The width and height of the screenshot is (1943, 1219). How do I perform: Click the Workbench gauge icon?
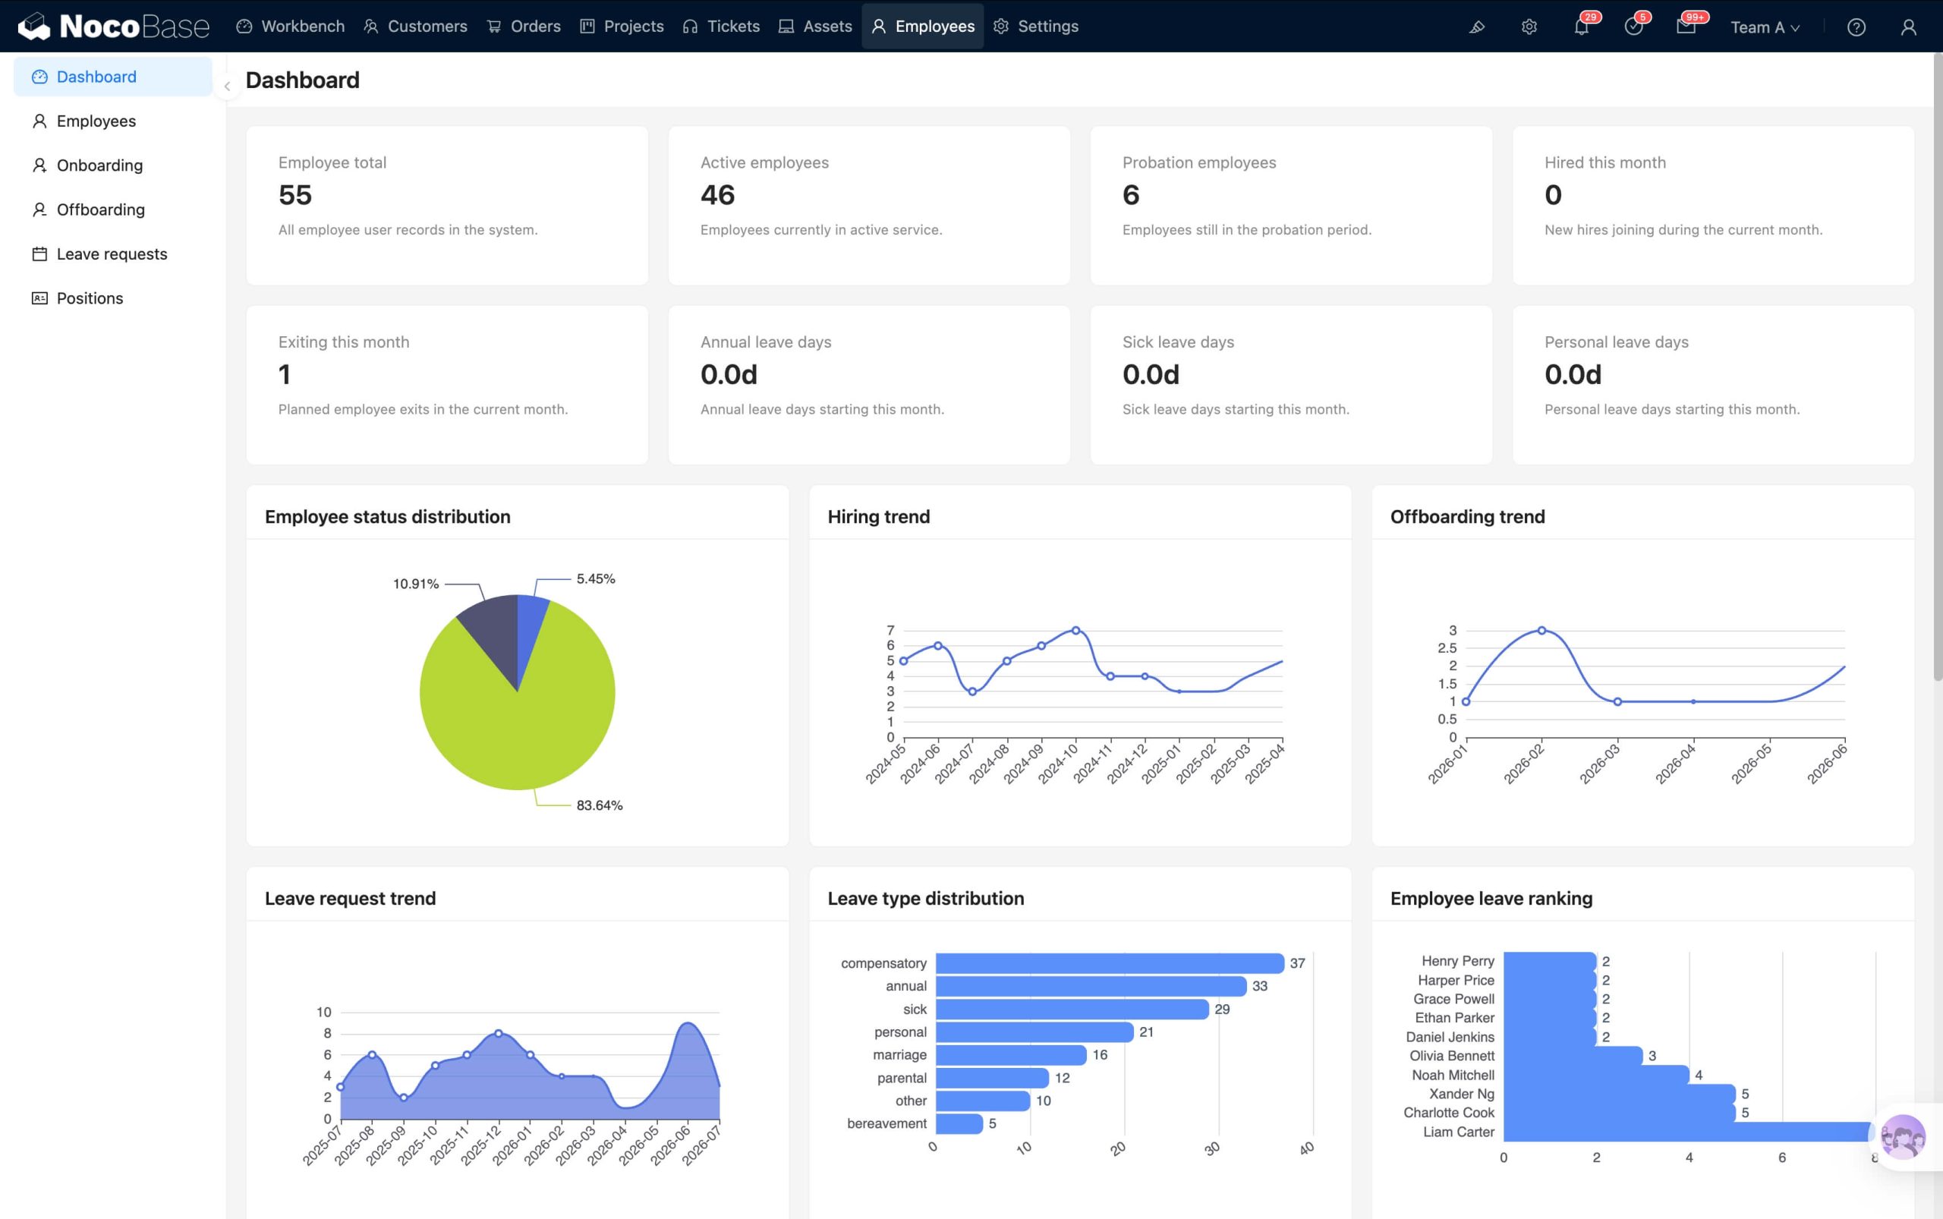click(244, 27)
